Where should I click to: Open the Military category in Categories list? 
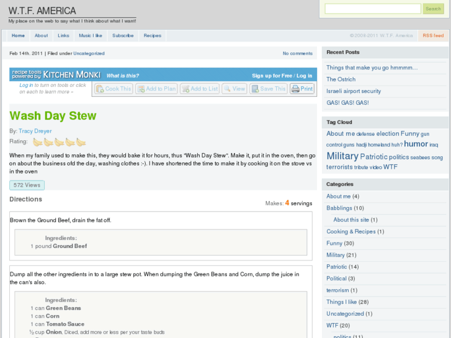click(x=336, y=255)
